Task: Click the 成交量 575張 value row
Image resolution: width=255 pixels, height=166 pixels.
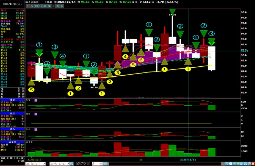Action: coord(12,145)
